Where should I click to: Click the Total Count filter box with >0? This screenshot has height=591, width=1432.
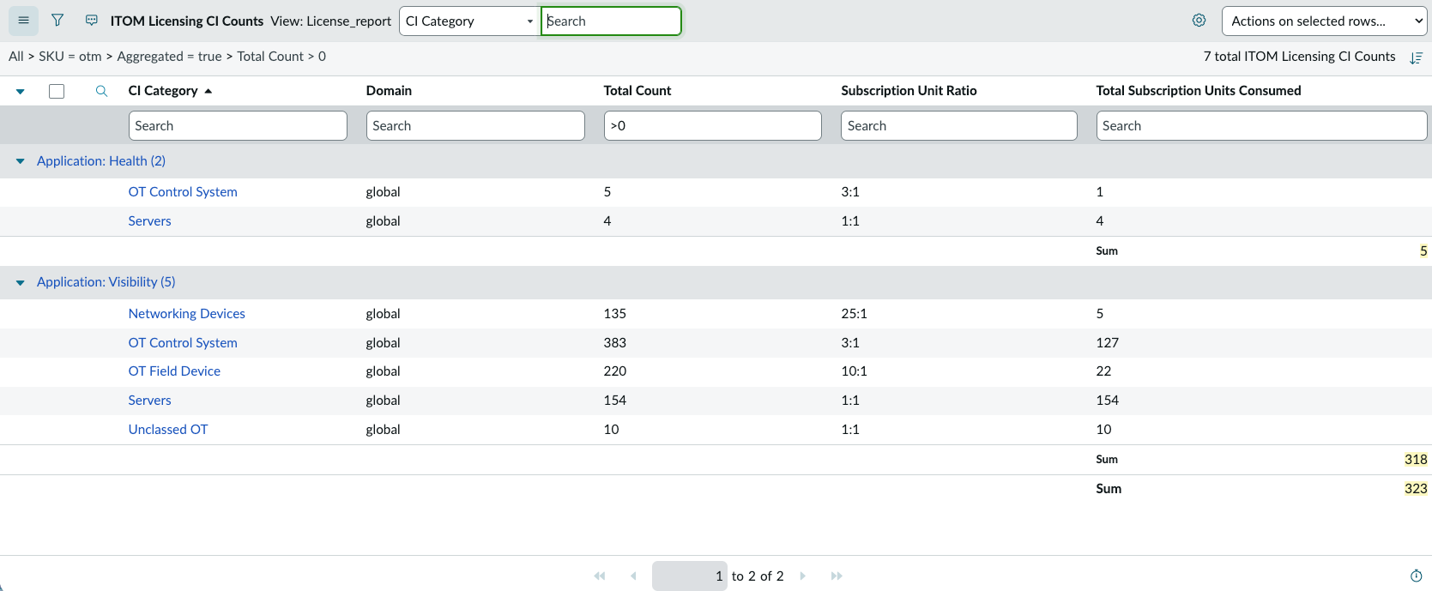pyautogui.click(x=712, y=125)
